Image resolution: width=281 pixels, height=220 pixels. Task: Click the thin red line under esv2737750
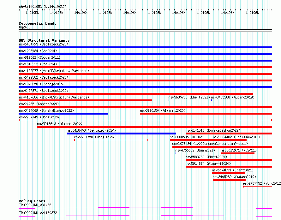111,140
